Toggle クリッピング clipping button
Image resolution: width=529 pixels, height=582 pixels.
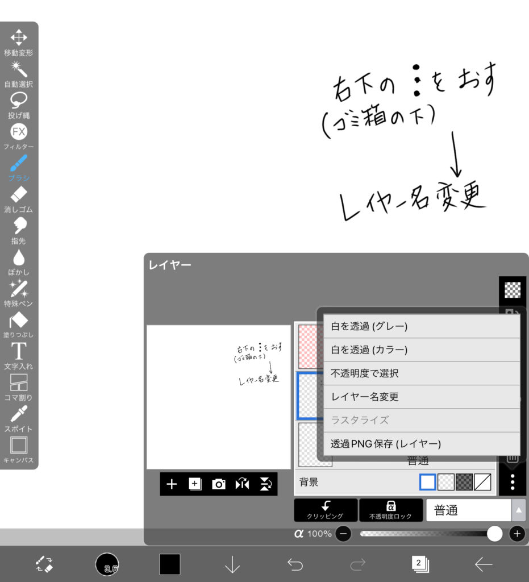coord(326,510)
